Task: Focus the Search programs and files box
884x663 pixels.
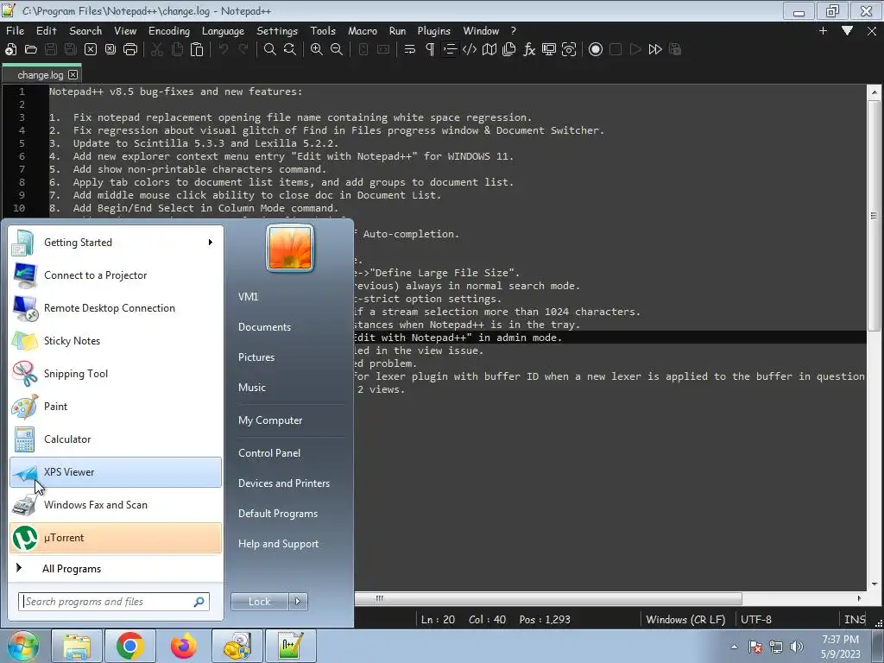Action: point(113,602)
